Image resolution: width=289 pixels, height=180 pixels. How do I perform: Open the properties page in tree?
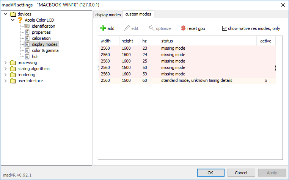click(x=41, y=32)
